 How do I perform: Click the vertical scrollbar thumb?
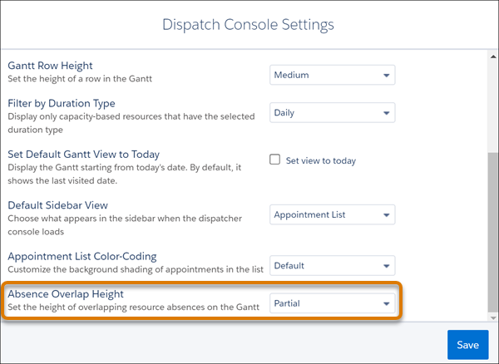493,233
